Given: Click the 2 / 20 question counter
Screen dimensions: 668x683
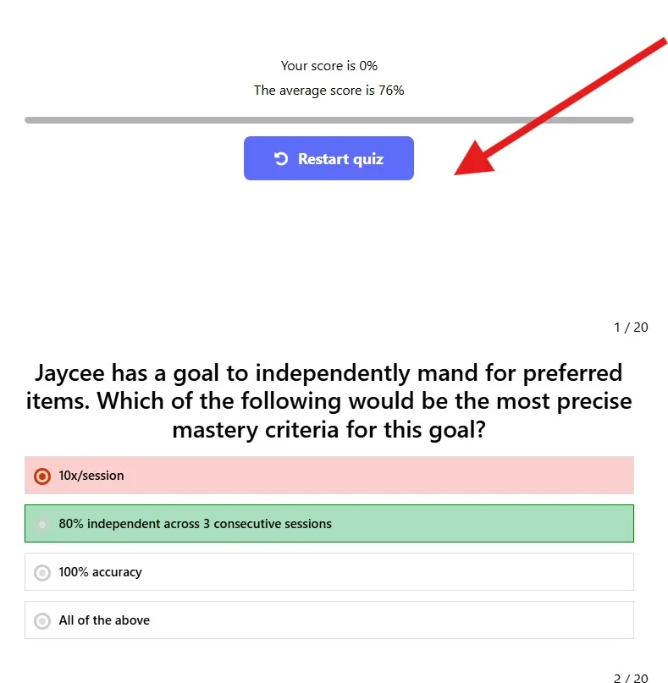Looking at the screenshot, I should pos(631,678).
